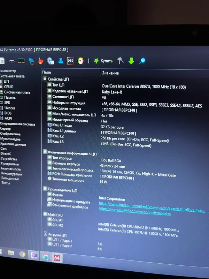Open the purple app taskbar icon
This screenshot has width=209, height=279.
coord(33,256)
